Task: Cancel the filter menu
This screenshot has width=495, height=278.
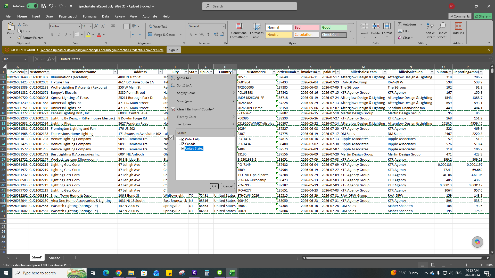Action: click(x=228, y=186)
